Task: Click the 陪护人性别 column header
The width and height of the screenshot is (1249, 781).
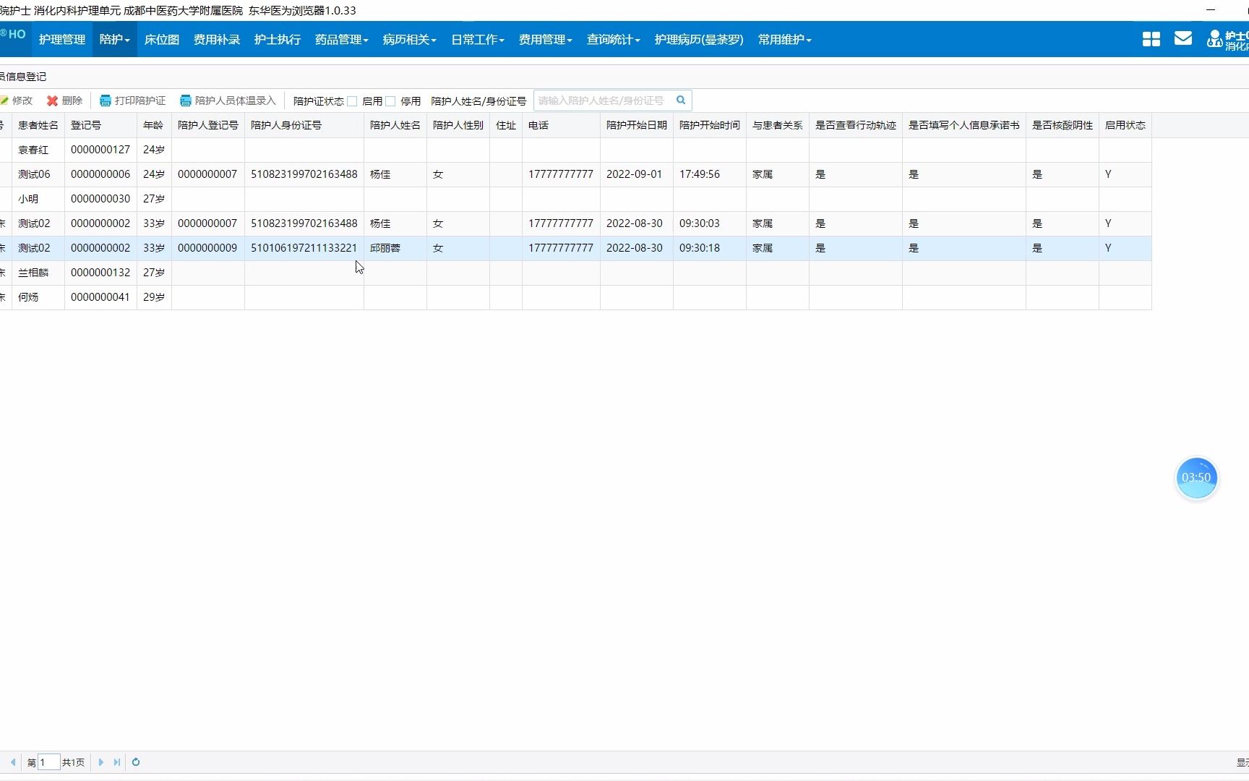Action: click(458, 125)
